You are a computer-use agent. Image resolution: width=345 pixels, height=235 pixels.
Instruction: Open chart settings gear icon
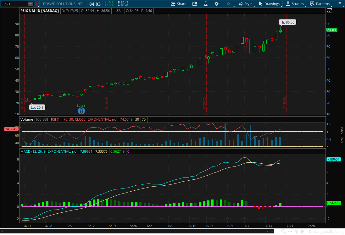(216, 4)
